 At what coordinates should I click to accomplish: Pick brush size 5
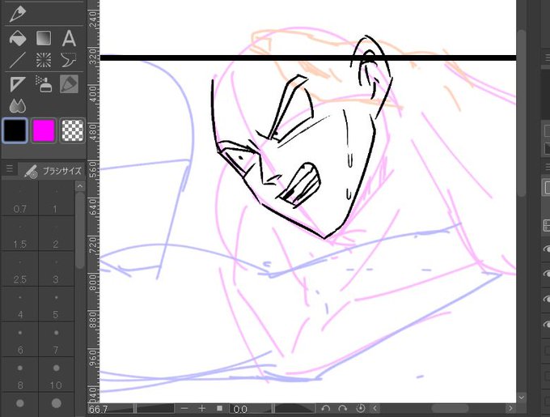point(56,304)
